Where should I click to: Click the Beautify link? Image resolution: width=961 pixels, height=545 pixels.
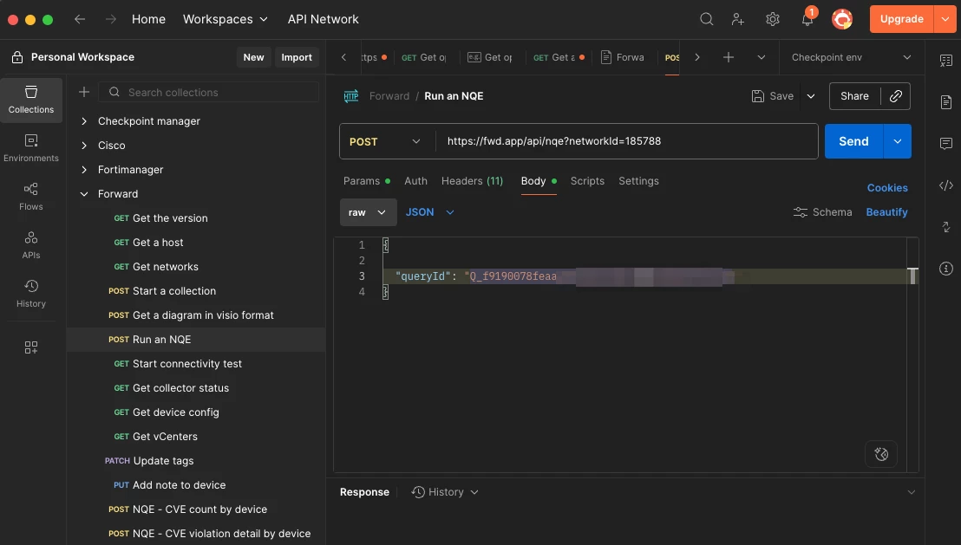tap(886, 212)
